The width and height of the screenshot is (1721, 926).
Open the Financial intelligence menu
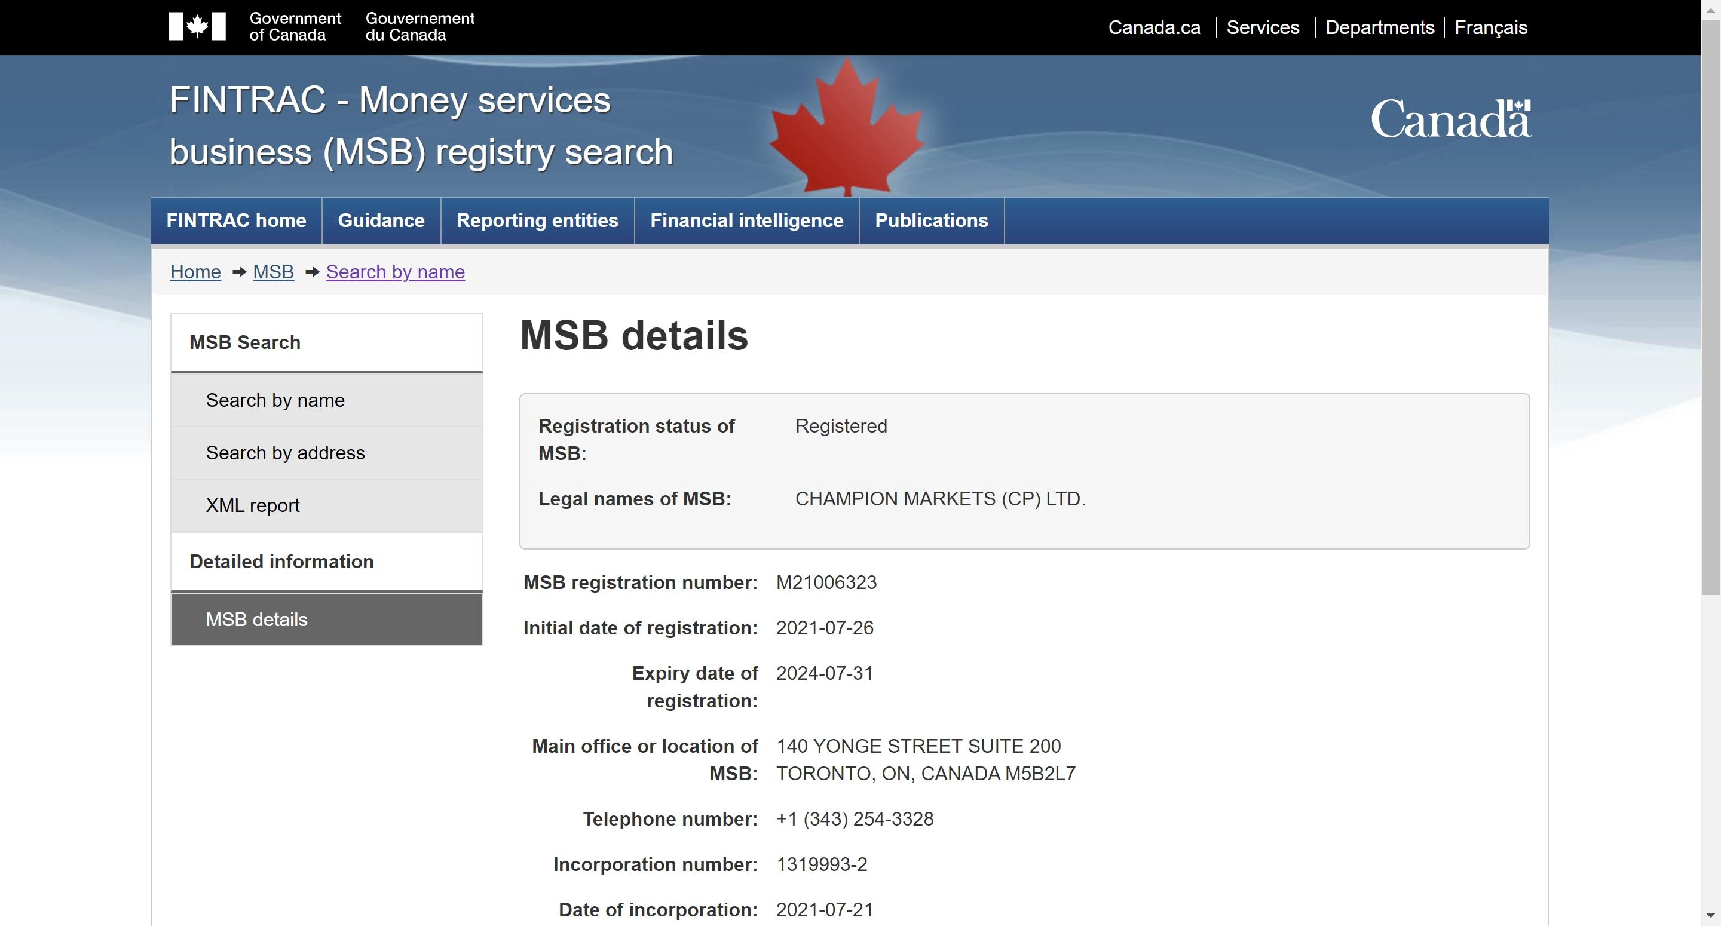pyautogui.click(x=747, y=220)
